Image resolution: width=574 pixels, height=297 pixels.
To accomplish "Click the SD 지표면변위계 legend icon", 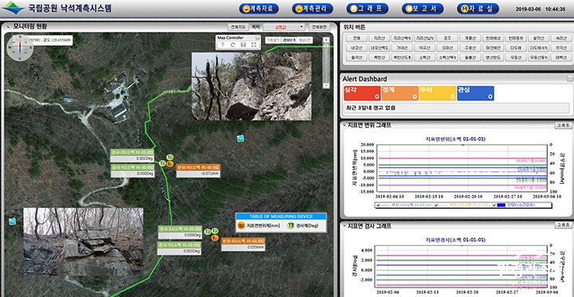I will tap(241, 225).
